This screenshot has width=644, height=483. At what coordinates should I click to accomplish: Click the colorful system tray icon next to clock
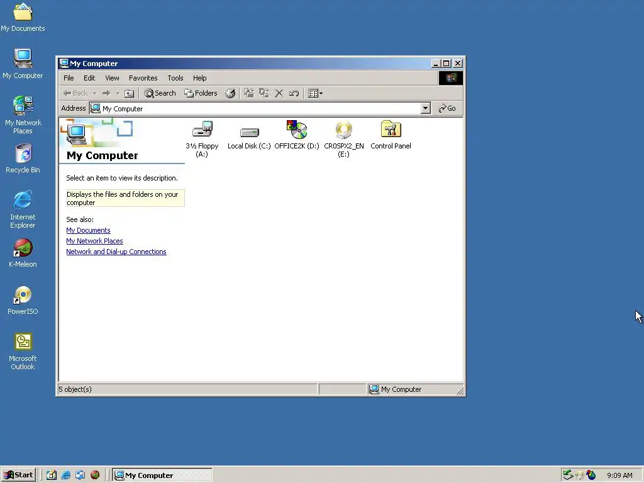tap(591, 475)
